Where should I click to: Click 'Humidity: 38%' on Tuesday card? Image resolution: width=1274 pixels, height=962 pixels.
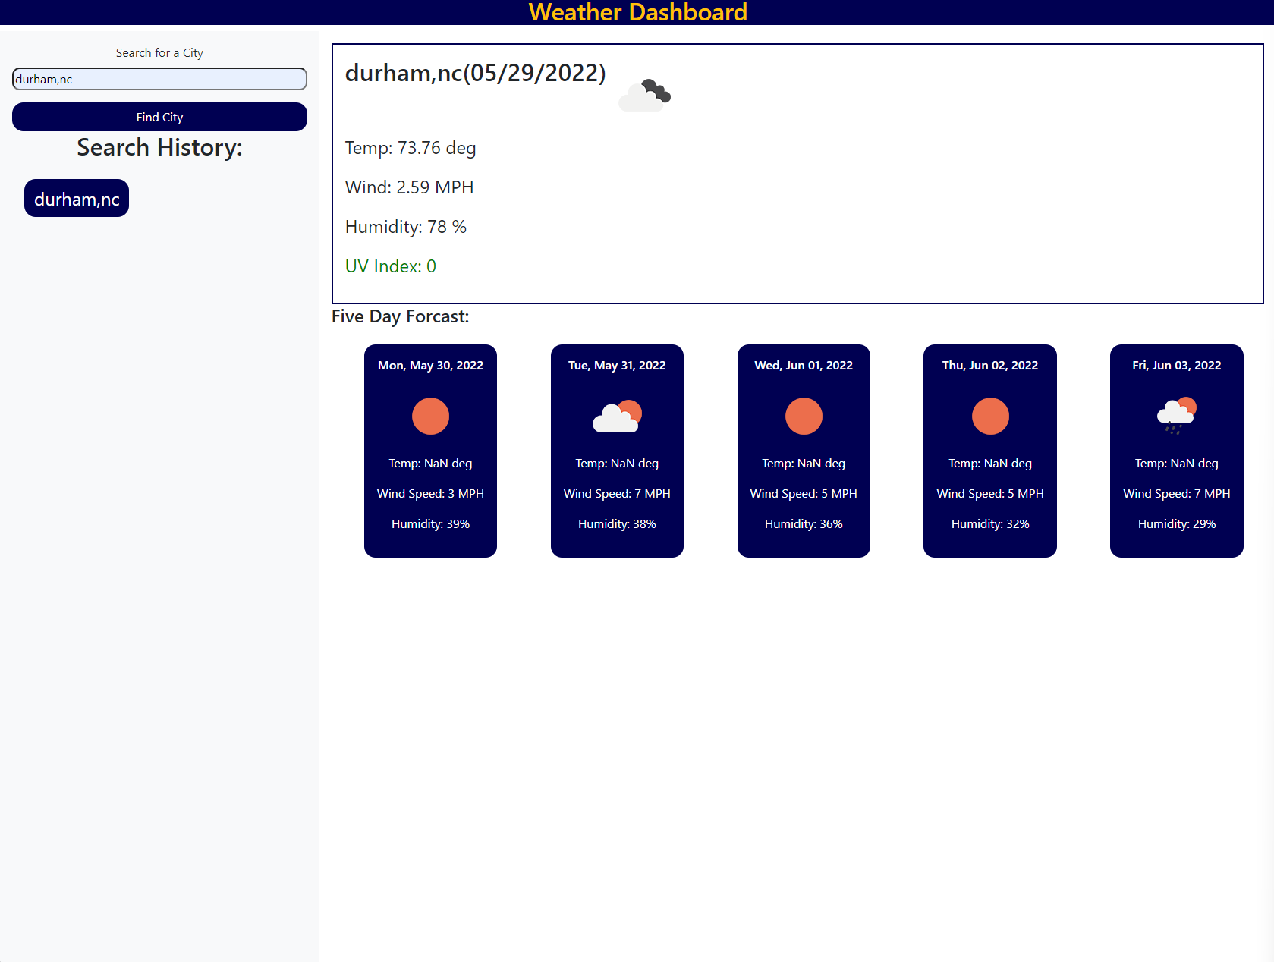[x=617, y=523]
